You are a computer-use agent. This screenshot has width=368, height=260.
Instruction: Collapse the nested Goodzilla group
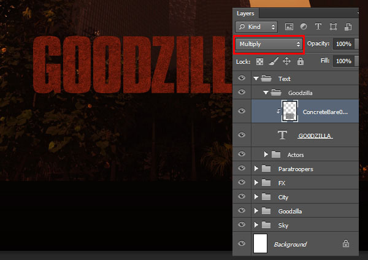[266, 93]
